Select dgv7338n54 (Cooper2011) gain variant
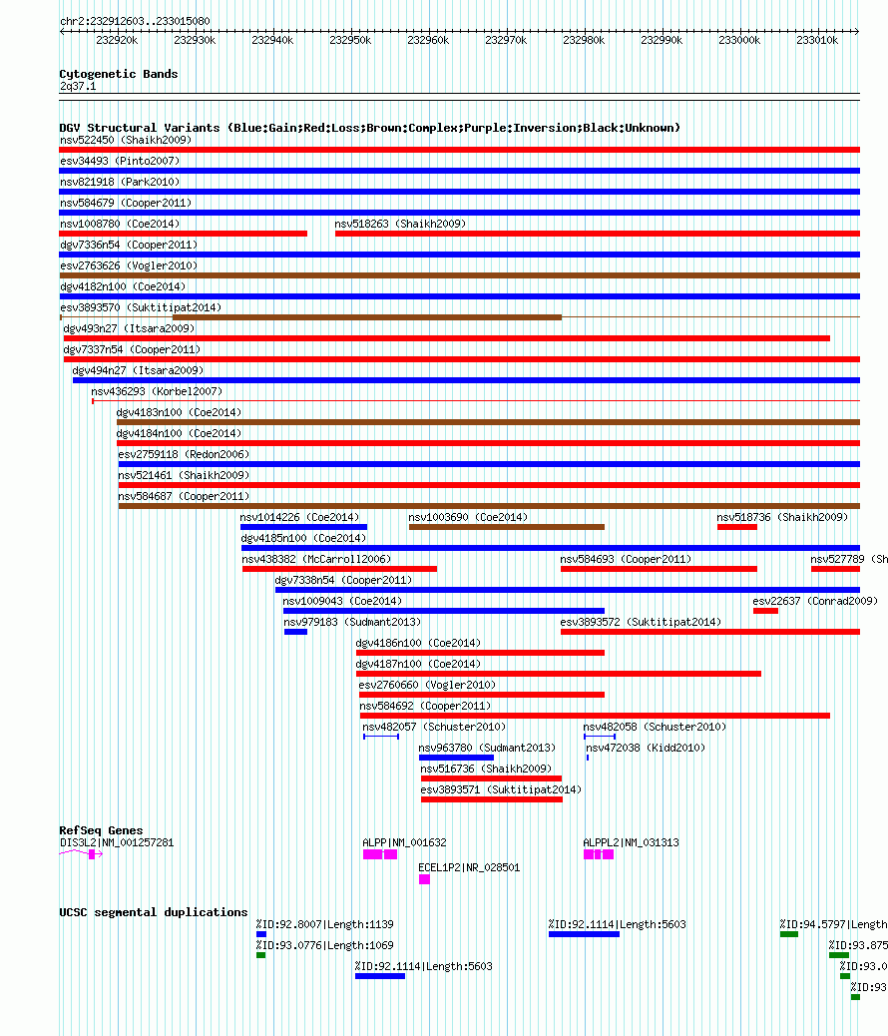The height and width of the screenshot is (1036, 888). [568, 590]
